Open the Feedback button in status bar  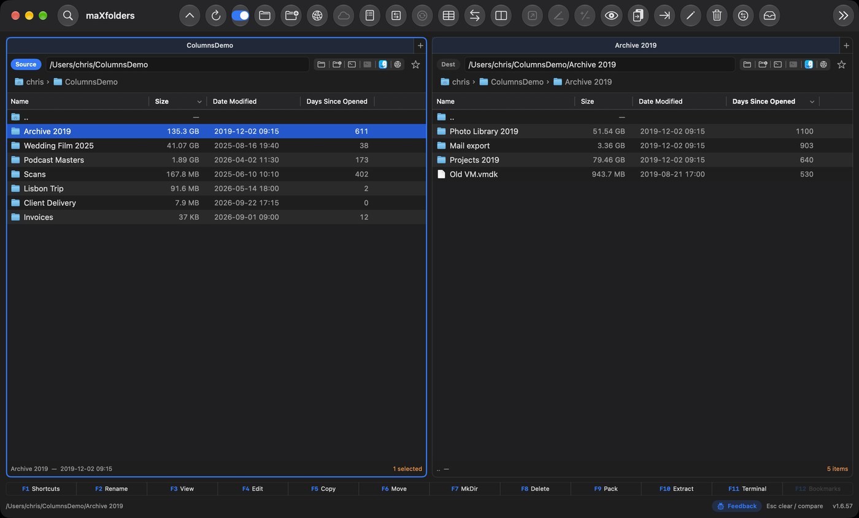click(x=737, y=506)
